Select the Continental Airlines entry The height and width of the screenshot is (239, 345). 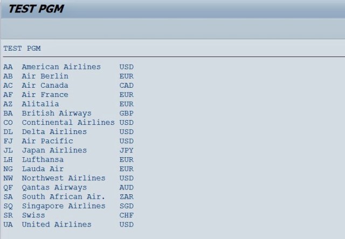(68, 123)
